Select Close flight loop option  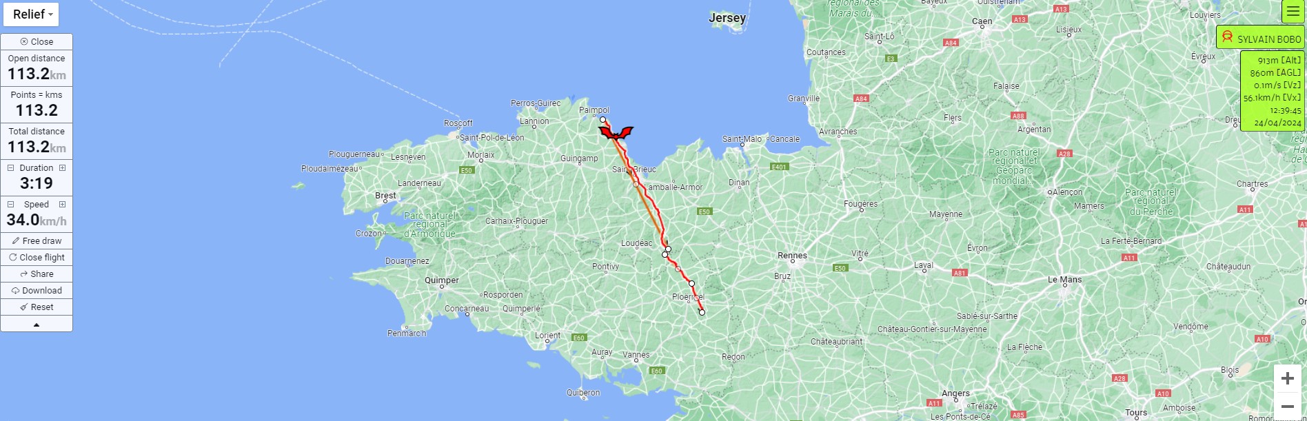(x=37, y=257)
